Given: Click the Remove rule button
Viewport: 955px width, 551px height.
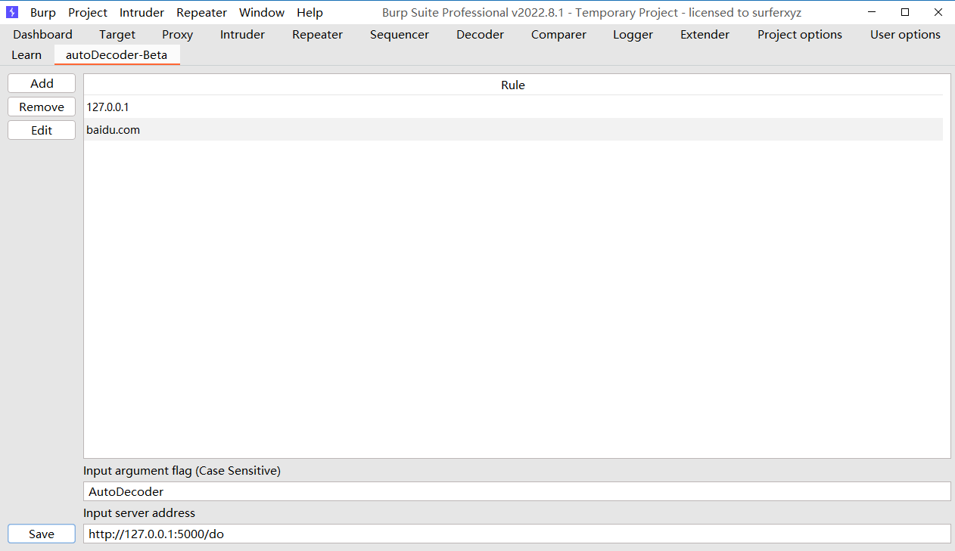Looking at the screenshot, I should (x=42, y=107).
